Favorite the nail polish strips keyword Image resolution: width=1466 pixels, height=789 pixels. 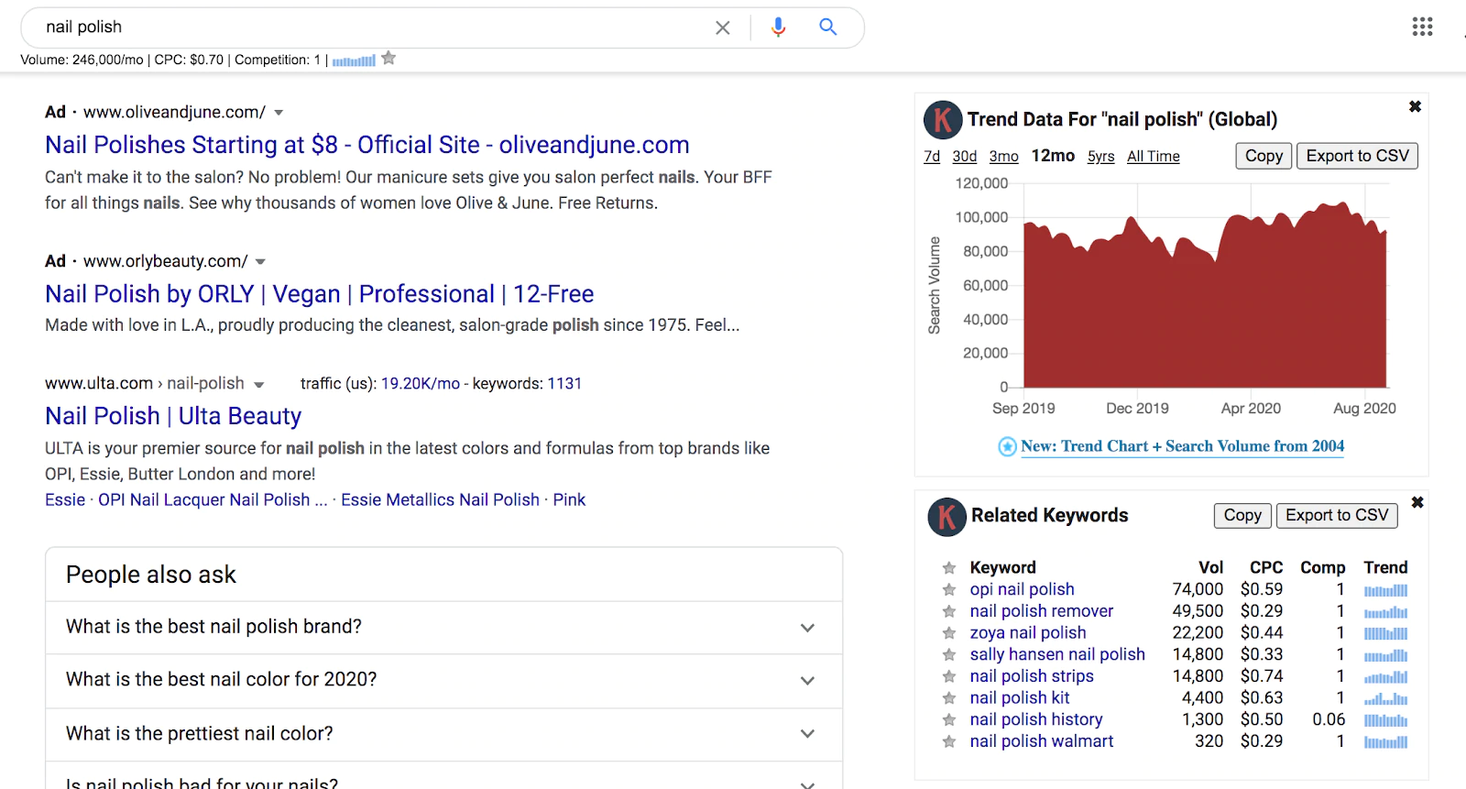(x=949, y=676)
